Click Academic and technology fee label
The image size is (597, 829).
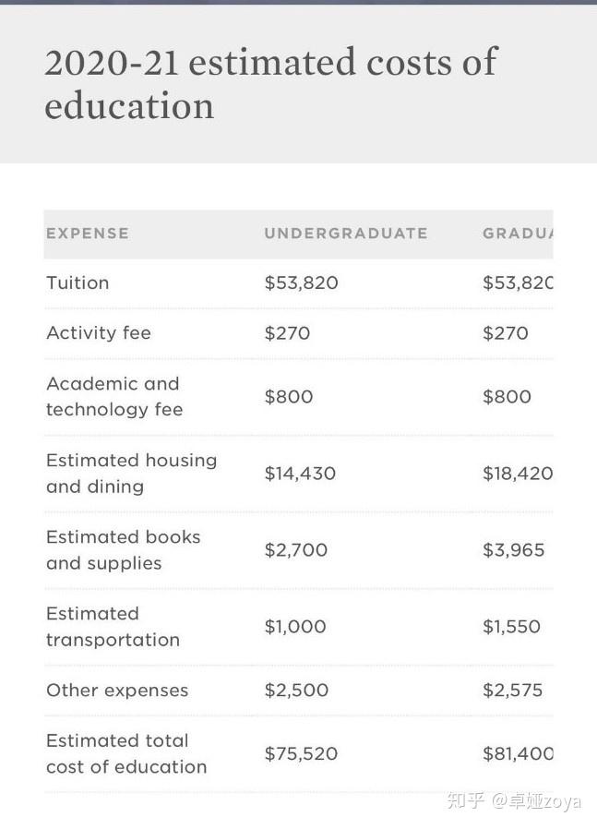pyautogui.click(x=114, y=397)
